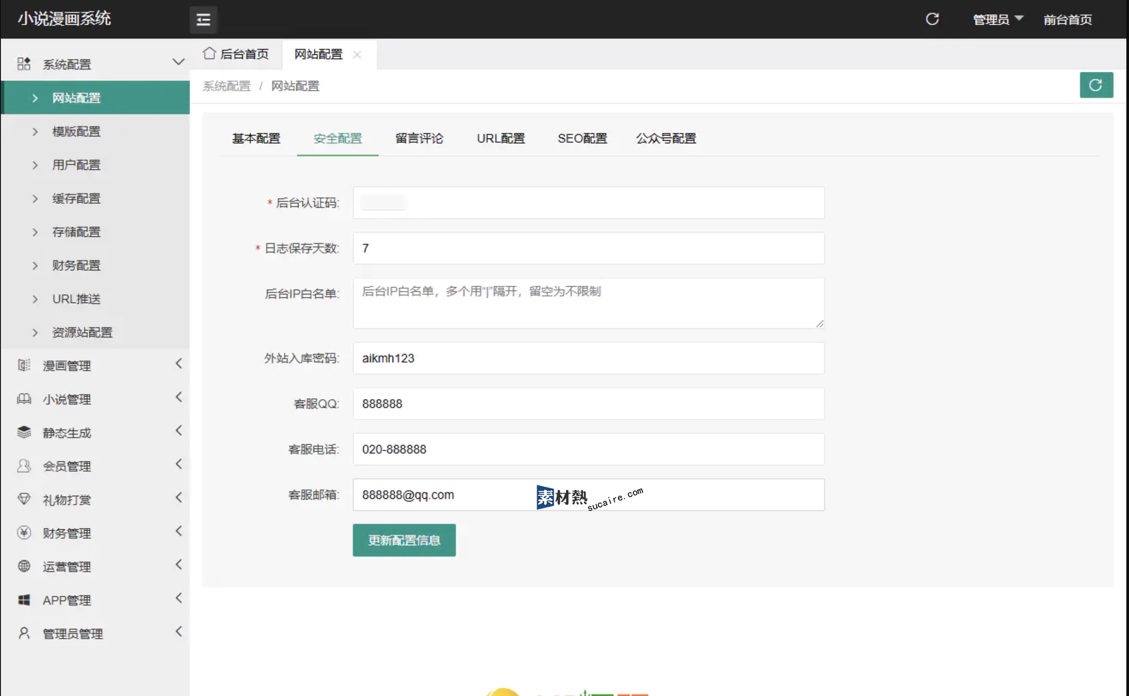Click the home icon in 后台首页 tab
This screenshot has height=696, width=1129.
tap(209, 53)
